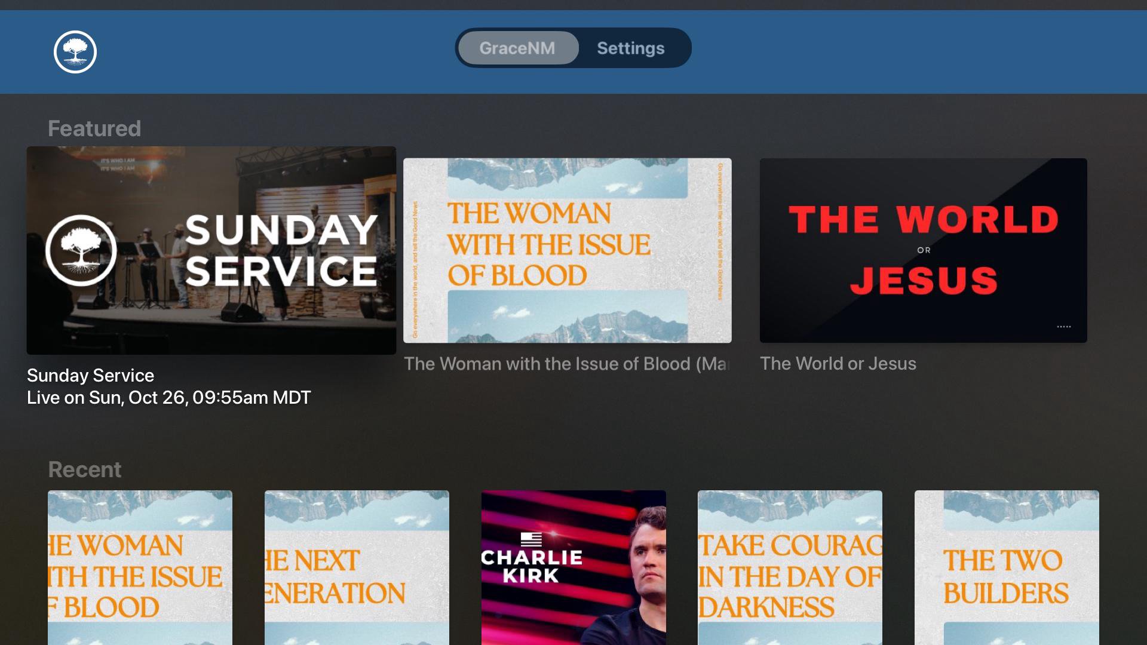The width and height of the screenshot is (1147, 645).
Task: Open the Sunday Service featured thumbnail
Action: coord(211,250)
